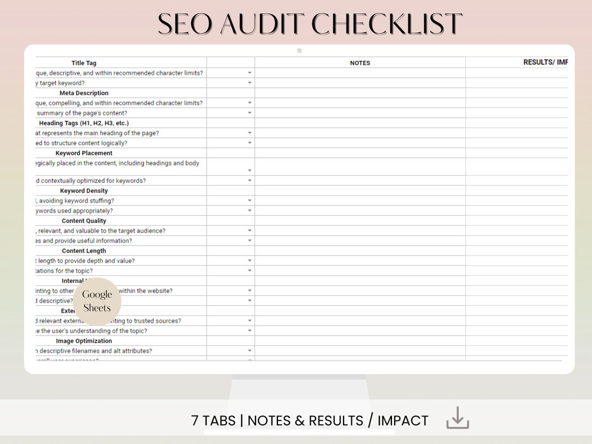Select the 'Meta Description' header cell

click(84, 93)
